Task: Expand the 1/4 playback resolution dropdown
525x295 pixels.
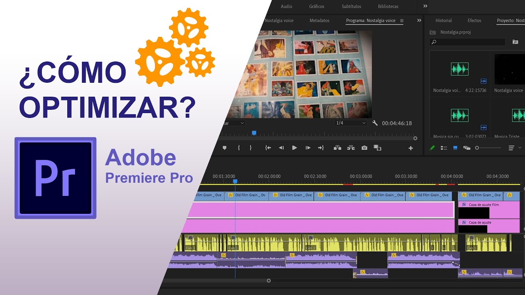Action: (351, 123)
